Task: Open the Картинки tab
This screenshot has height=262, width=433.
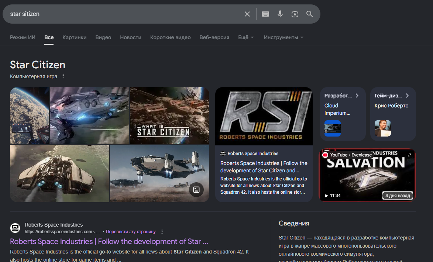Action: pyautogui.click(x=74, y=37)
